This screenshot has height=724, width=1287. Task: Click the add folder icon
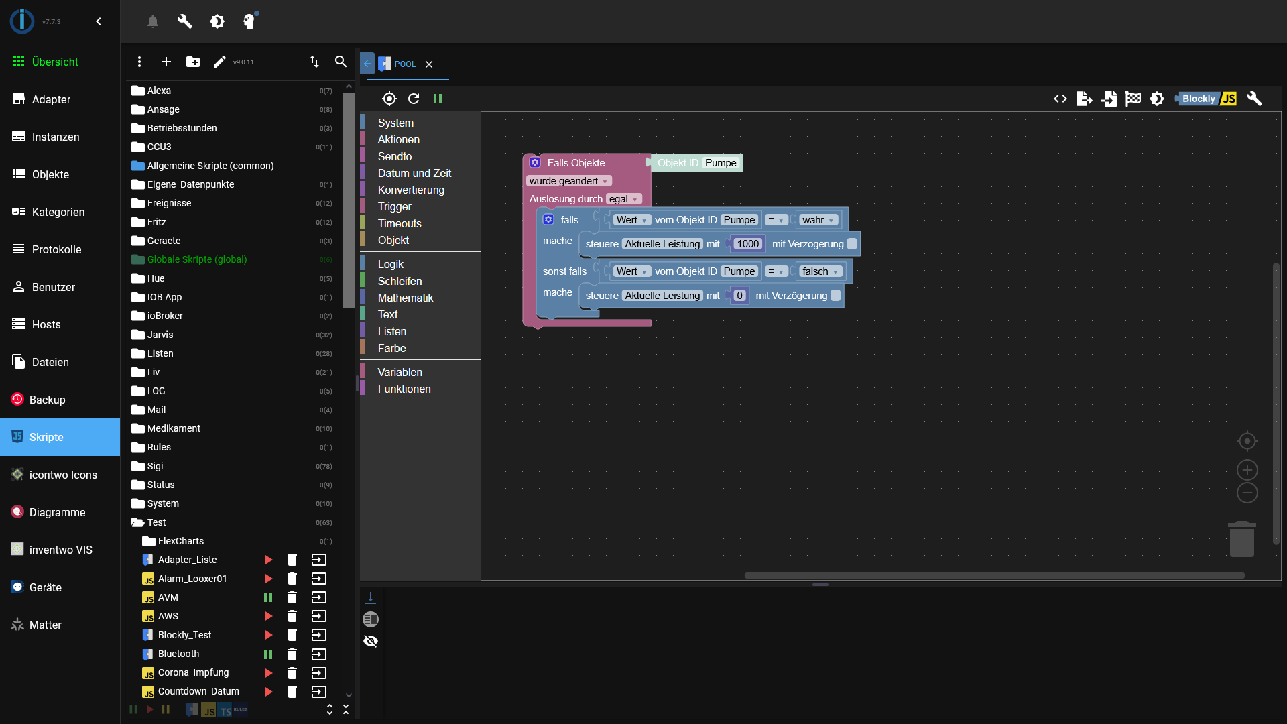coord(193,62)
